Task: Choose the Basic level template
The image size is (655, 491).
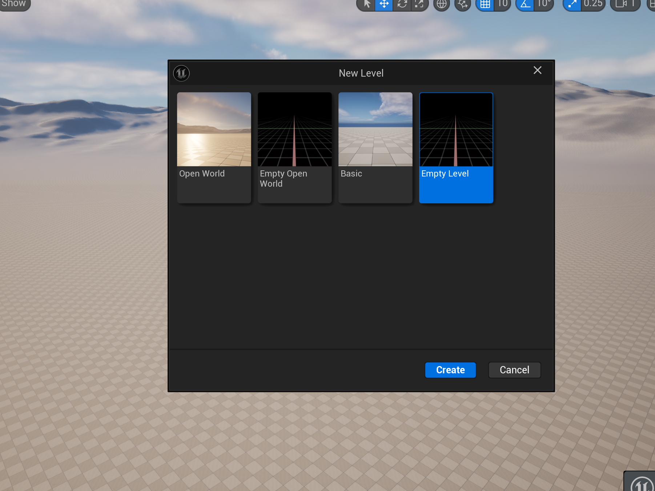Action: [375, 147]
